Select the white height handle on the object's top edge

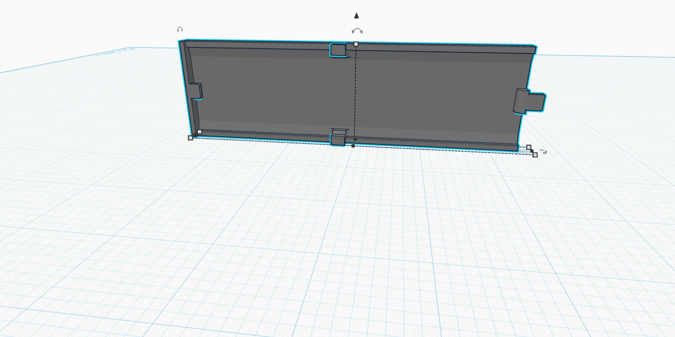click(356, 44)
